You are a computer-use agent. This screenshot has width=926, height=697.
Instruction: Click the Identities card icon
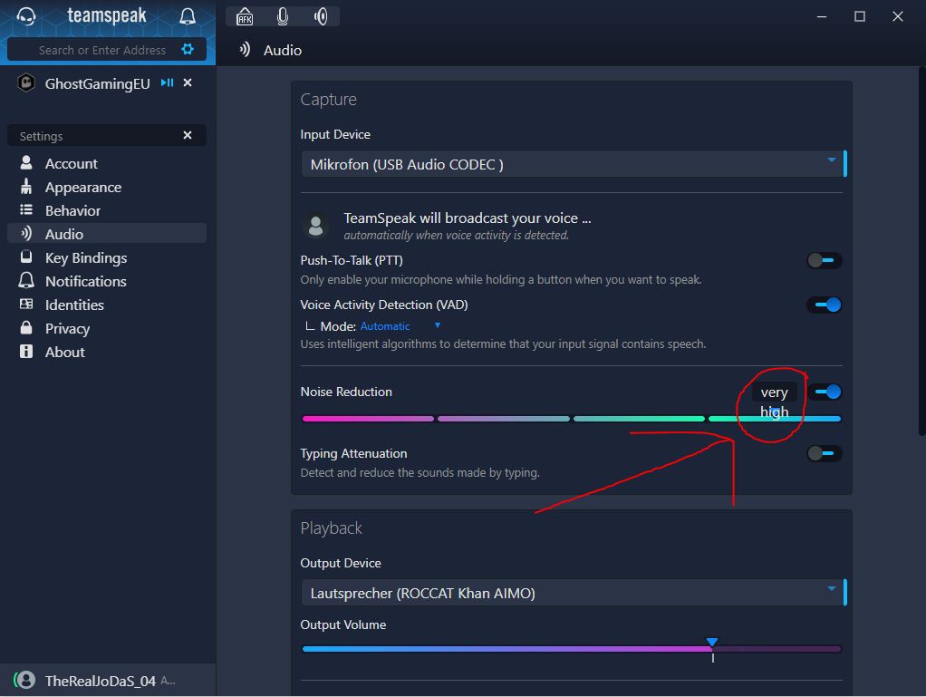pyautogui.click(x=26, y=305)
